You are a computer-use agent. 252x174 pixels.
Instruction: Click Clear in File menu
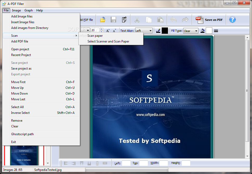point(41,126)
